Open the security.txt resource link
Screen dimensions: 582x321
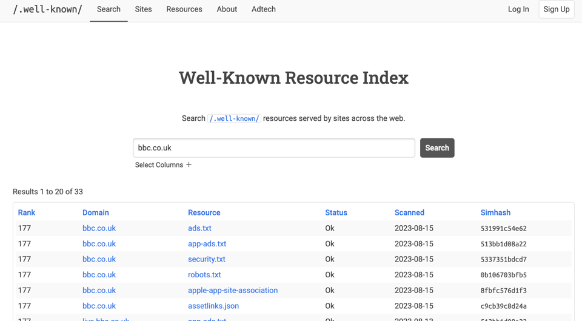206,259
